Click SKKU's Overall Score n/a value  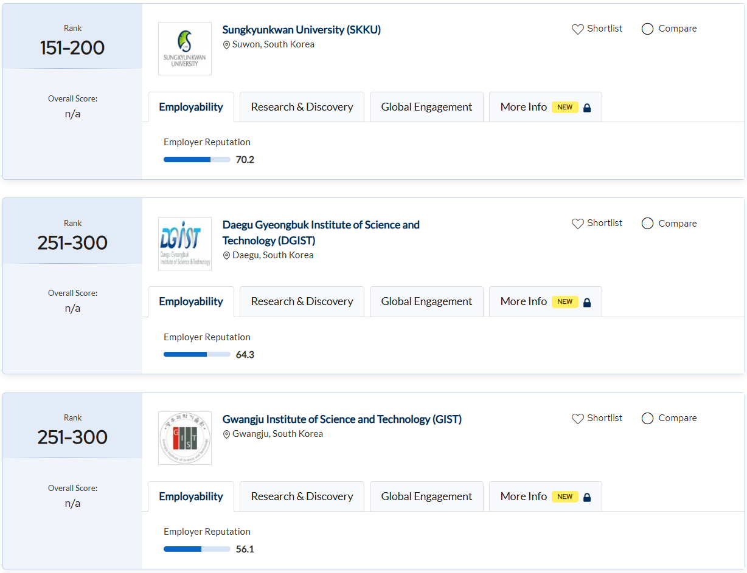point(72,114)
